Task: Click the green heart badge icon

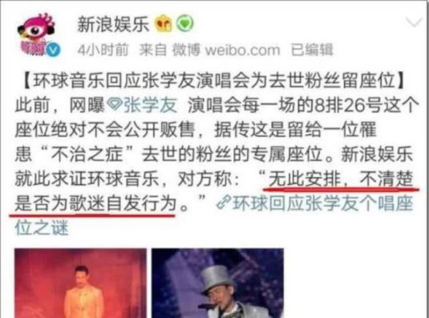Action: pyautogui.click(x=184, y=24)
